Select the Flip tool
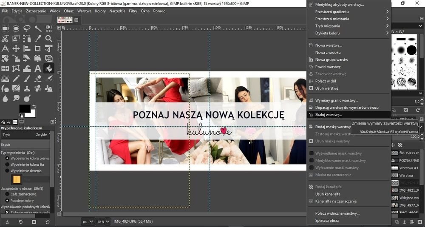425x227 pixels. (x=5, y=68)
